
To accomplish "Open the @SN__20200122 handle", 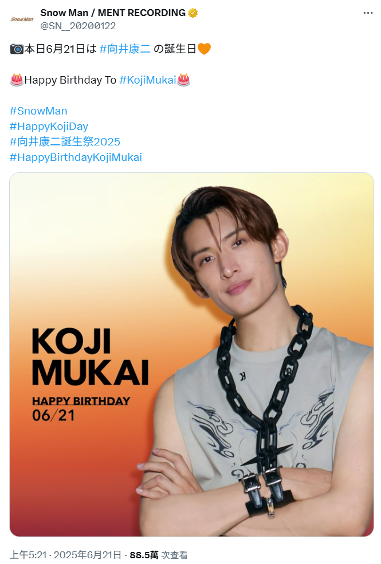I will pos(78,26).
